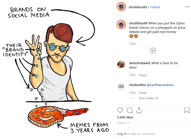Viewport: 191px width, 139px height.
Task: Reply to studioelliss comment
Action: click(143, 93)
